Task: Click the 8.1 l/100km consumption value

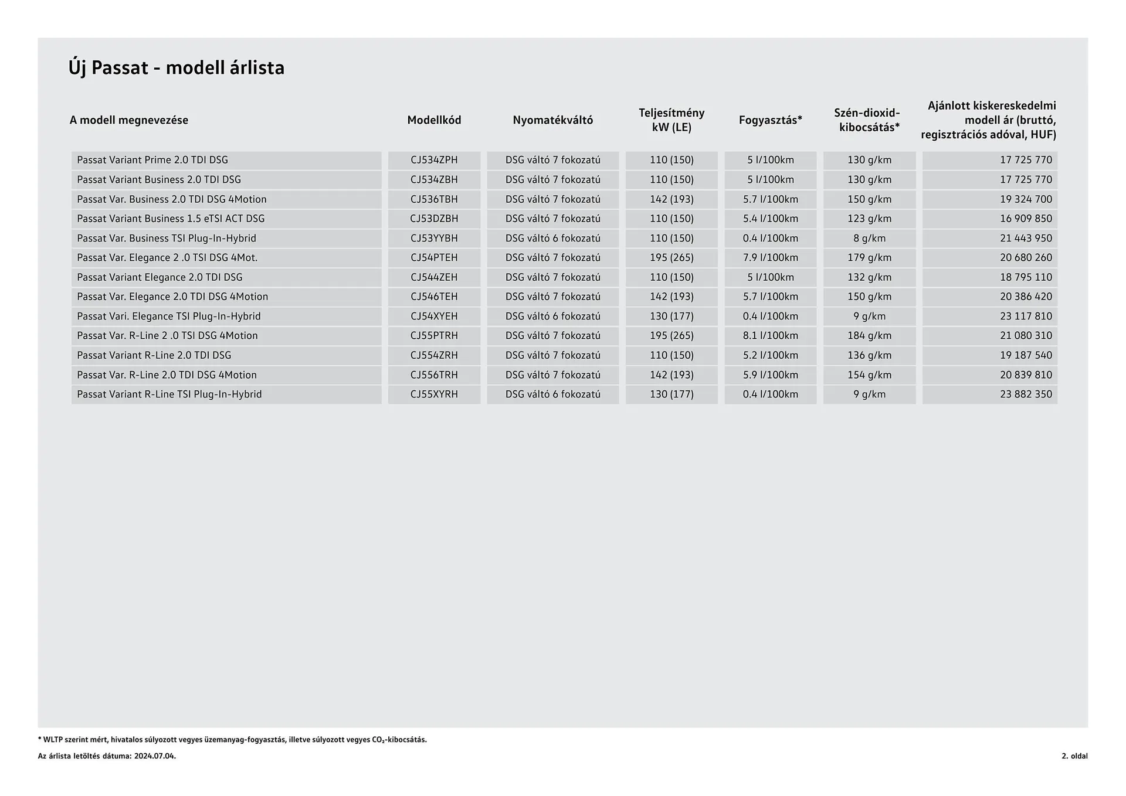Action: click(x=770, y=336)
